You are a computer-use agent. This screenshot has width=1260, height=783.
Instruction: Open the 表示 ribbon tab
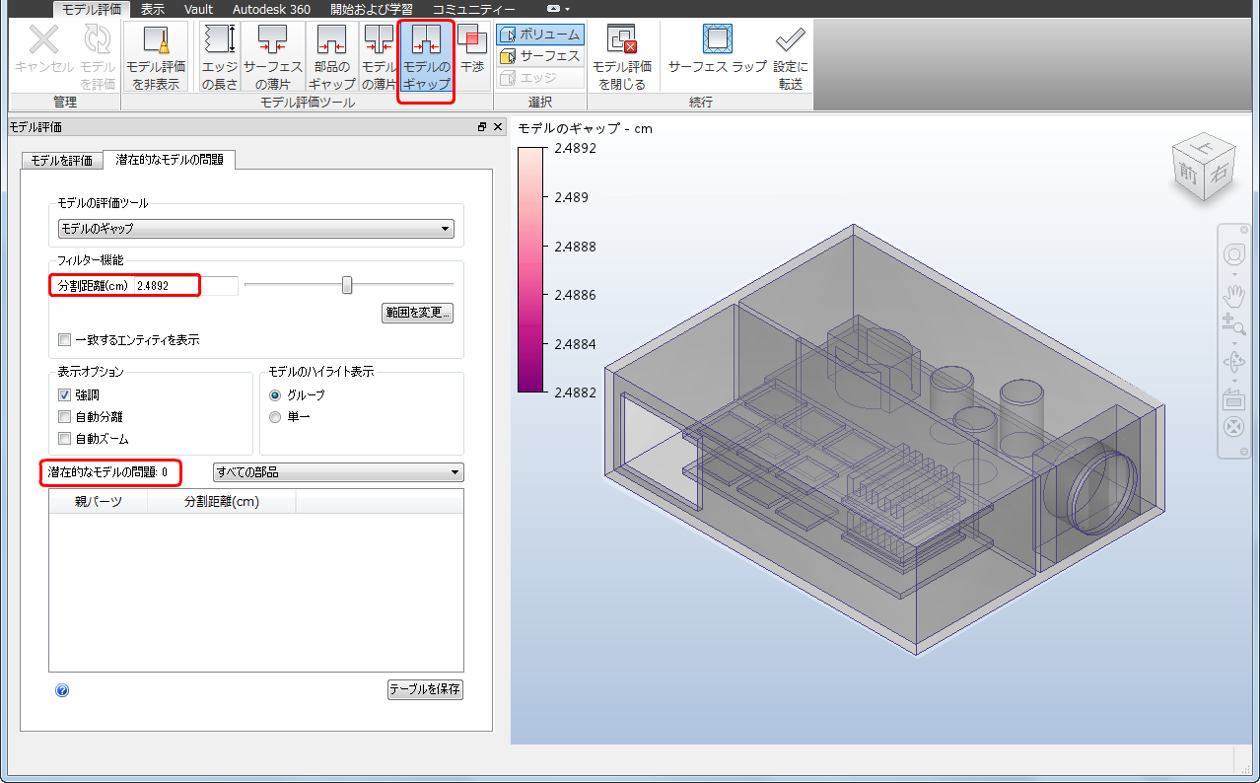(x=153, y=9)
